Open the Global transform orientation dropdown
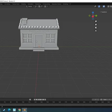This screenshot has width=112, height=112. click(x=30, y=6)
